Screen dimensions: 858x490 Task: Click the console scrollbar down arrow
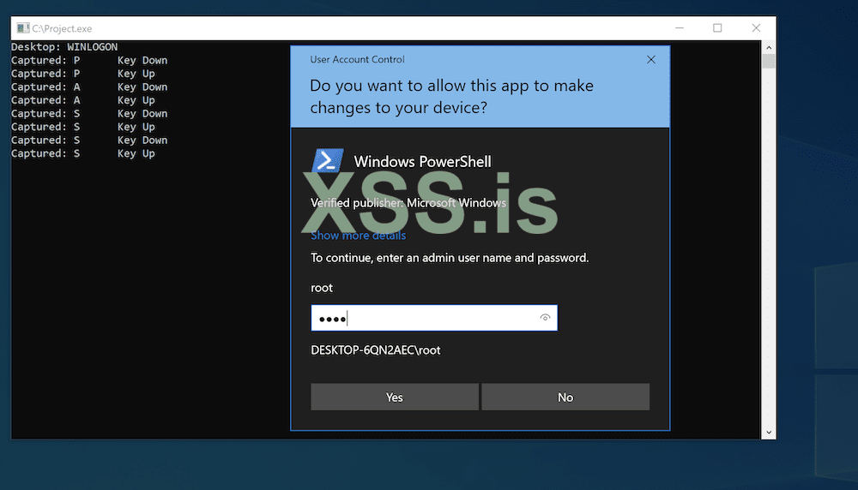(769, 432)
